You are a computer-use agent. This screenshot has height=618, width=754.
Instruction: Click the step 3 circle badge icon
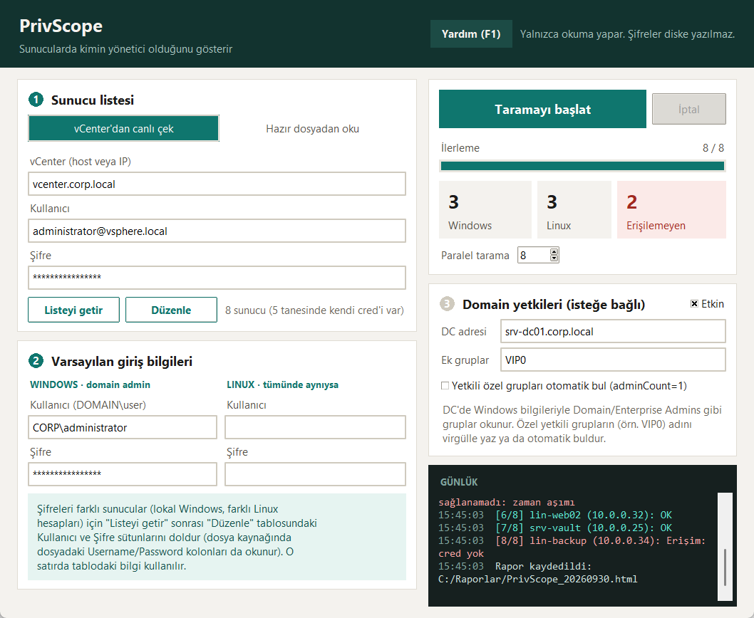[x=448, y=304]
